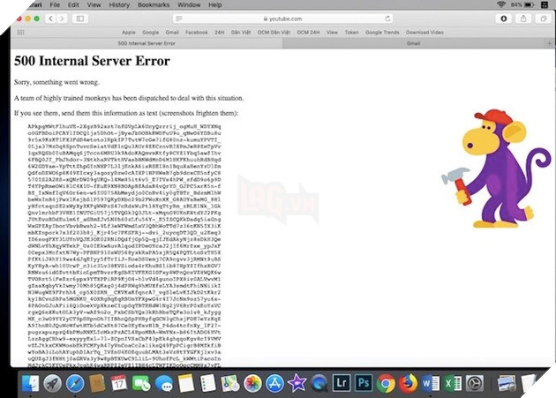This screenshot has width=556, height=398.
Task: Click the 500 Internal Server Error heading
Action: click(92, 61)
